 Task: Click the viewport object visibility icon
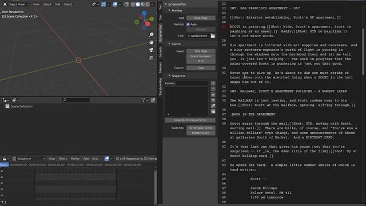pyautogui.click(x=94, y=4)
